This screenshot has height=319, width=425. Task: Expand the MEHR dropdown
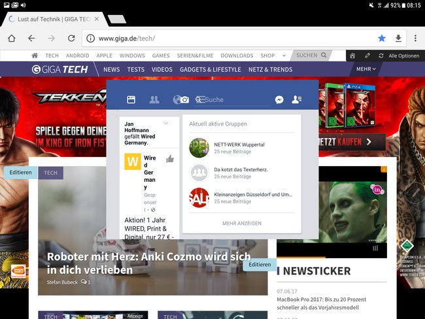tap(366, 69)
